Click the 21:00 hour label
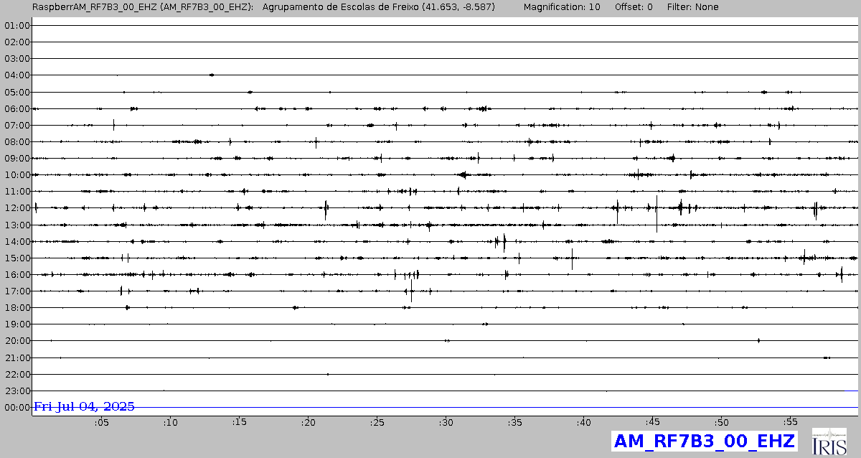The width and height of the screenshot is (861, 458). pyautogui.click(x=17, y=357)
